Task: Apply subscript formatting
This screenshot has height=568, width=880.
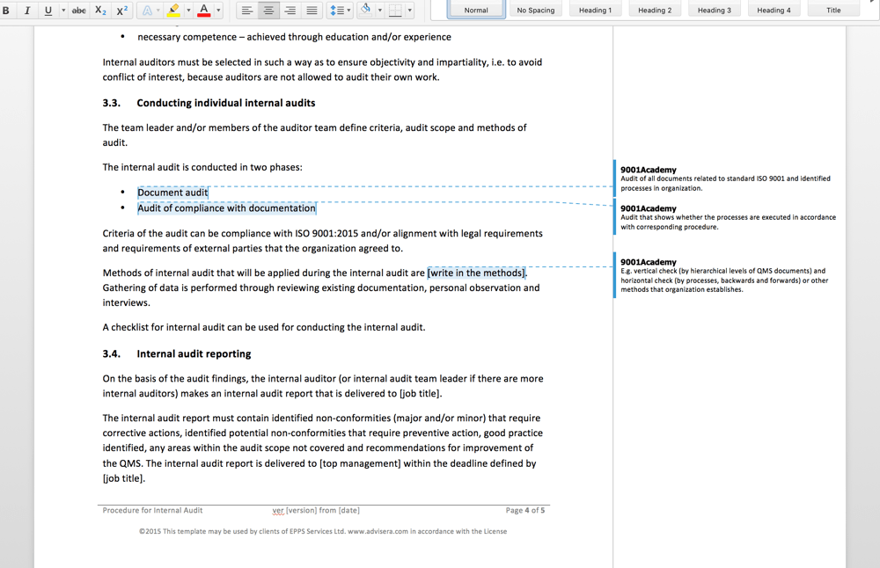Action: click(100, 10)
